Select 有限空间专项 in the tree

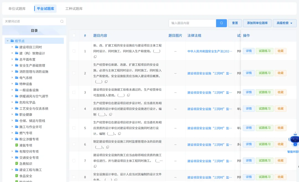tap(29, 151)
